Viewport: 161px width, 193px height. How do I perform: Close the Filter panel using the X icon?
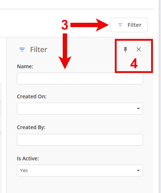[x=139, y=50]
